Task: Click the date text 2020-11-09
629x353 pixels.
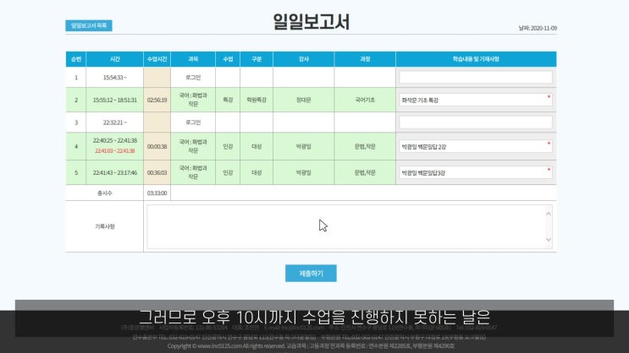Action: [543, 28]
